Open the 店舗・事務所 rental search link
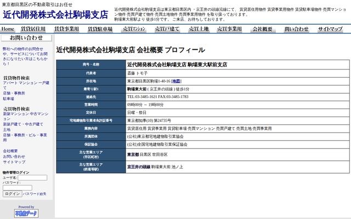 coord(14,93)
